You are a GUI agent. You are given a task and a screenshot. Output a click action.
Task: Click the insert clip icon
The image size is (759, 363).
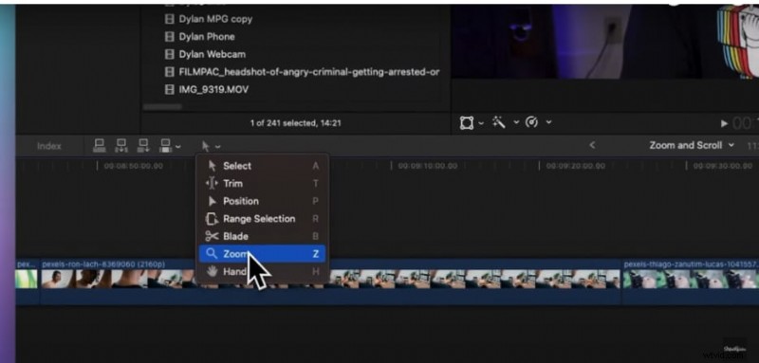(x=121, y=145)
